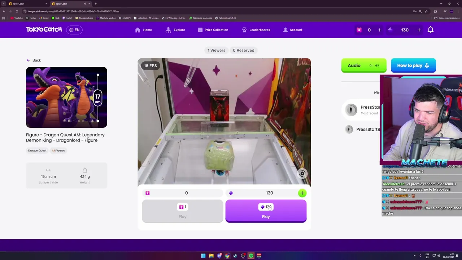Open the Leaderboards page
Viewport: 462px width, 260px height.
(x=256, y=30)
